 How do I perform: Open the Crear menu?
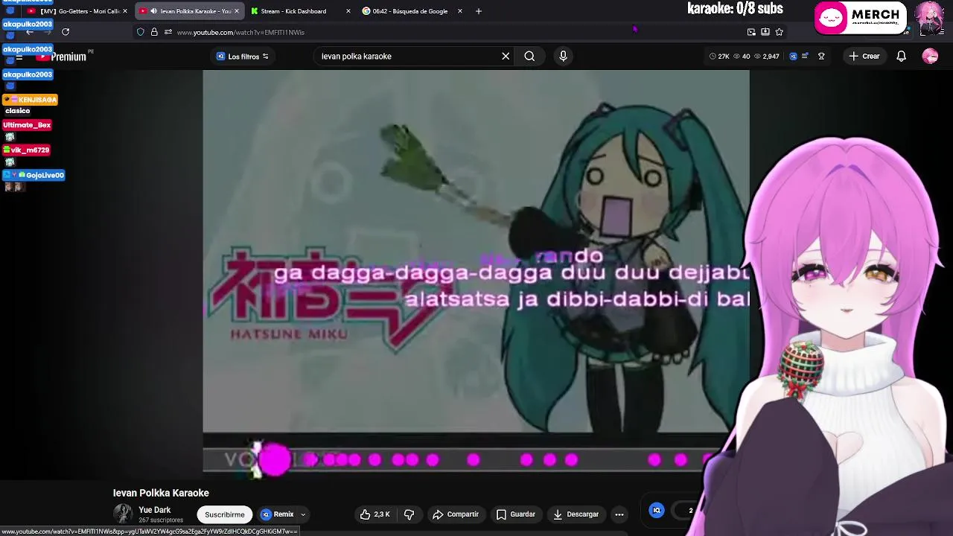point(864,57)
